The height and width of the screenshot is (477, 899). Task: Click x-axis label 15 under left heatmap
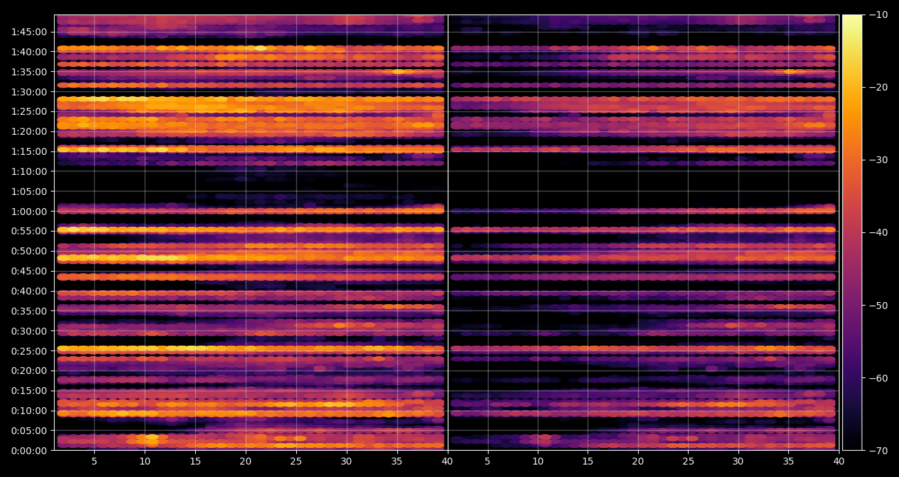coord(195,462)
